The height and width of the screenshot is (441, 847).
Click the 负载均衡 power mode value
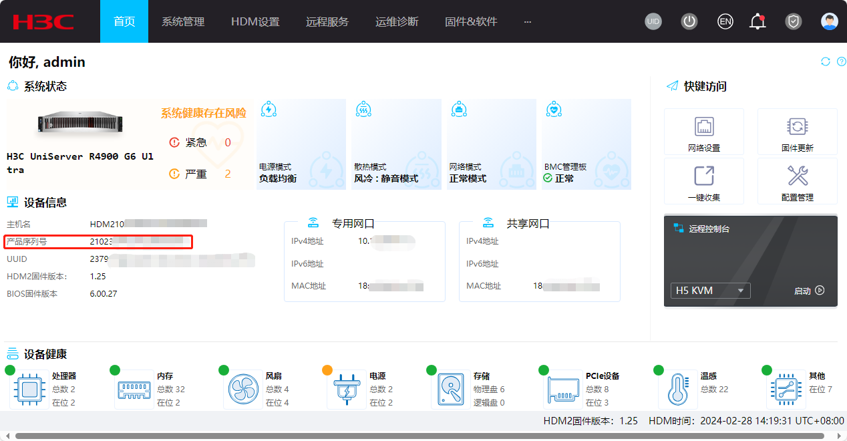point(278,178)
